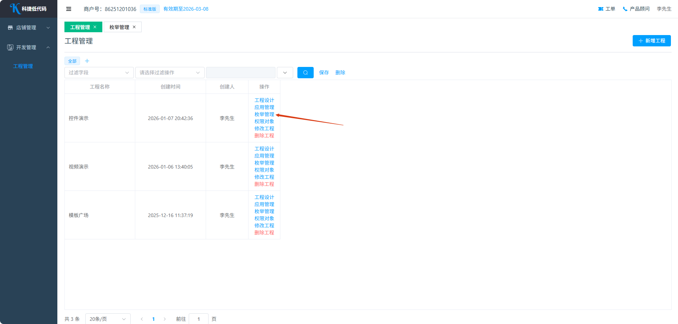Select 工程管理 in the sidebar
678x324 pixels.
[x=23, y=66]
